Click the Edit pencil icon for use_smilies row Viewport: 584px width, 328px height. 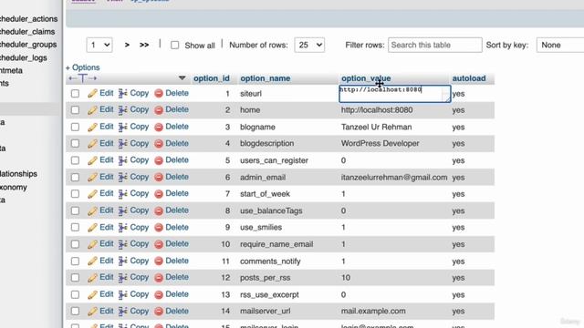click(92, 227)
